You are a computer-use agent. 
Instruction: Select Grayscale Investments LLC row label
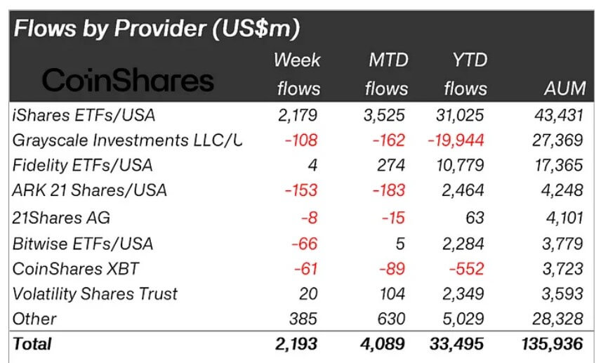(x=127, y=140)
